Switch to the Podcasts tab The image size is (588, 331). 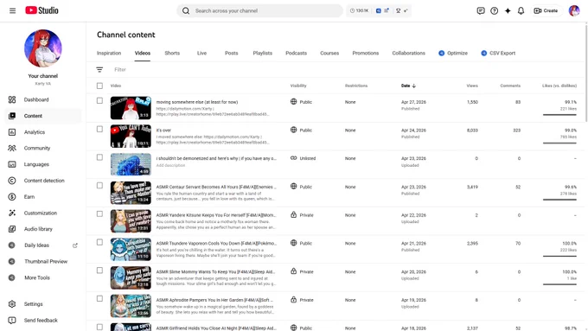(297, 54)
